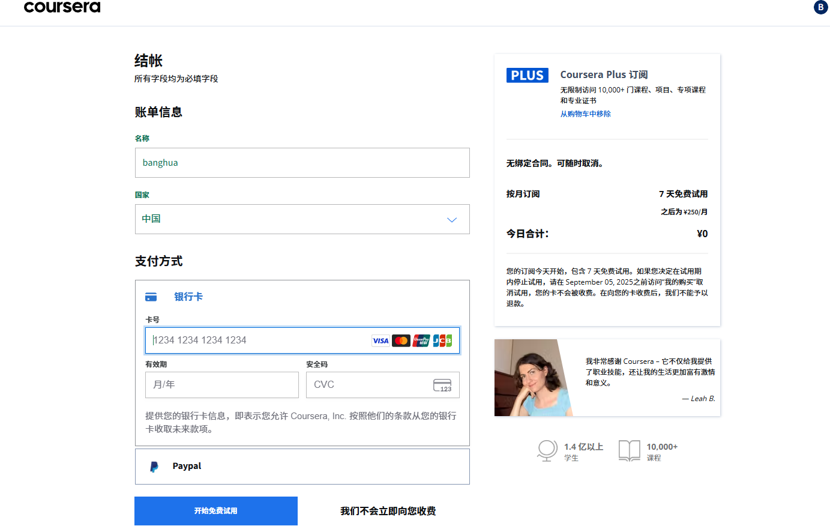Click 我们不会立即向您收费 text

click(388, 511)
